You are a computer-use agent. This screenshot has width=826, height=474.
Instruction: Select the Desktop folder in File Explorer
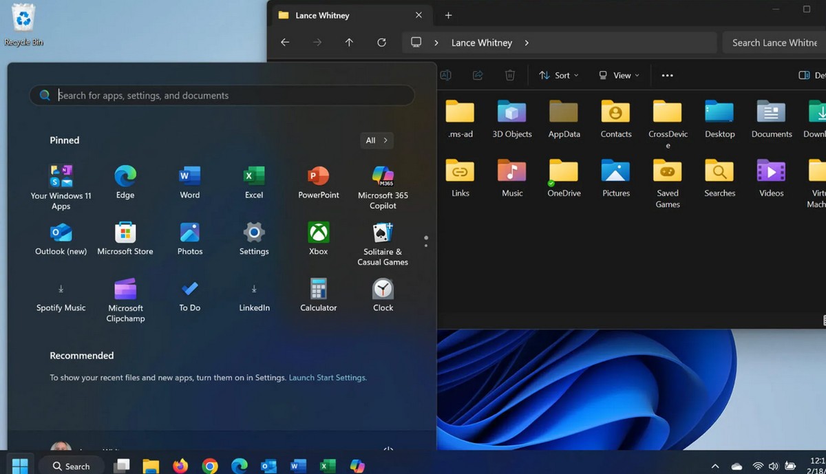click(720, 119)
